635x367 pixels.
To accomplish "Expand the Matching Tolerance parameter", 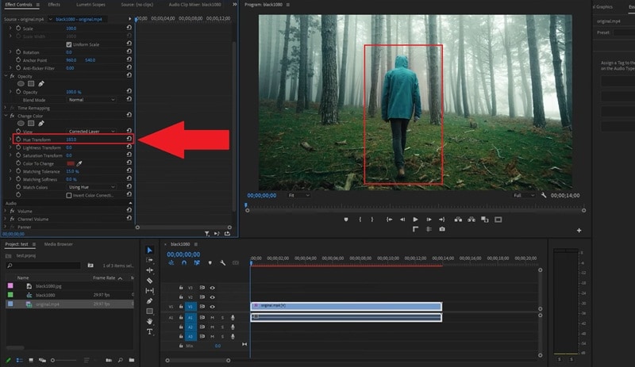I will click(10, 171).
